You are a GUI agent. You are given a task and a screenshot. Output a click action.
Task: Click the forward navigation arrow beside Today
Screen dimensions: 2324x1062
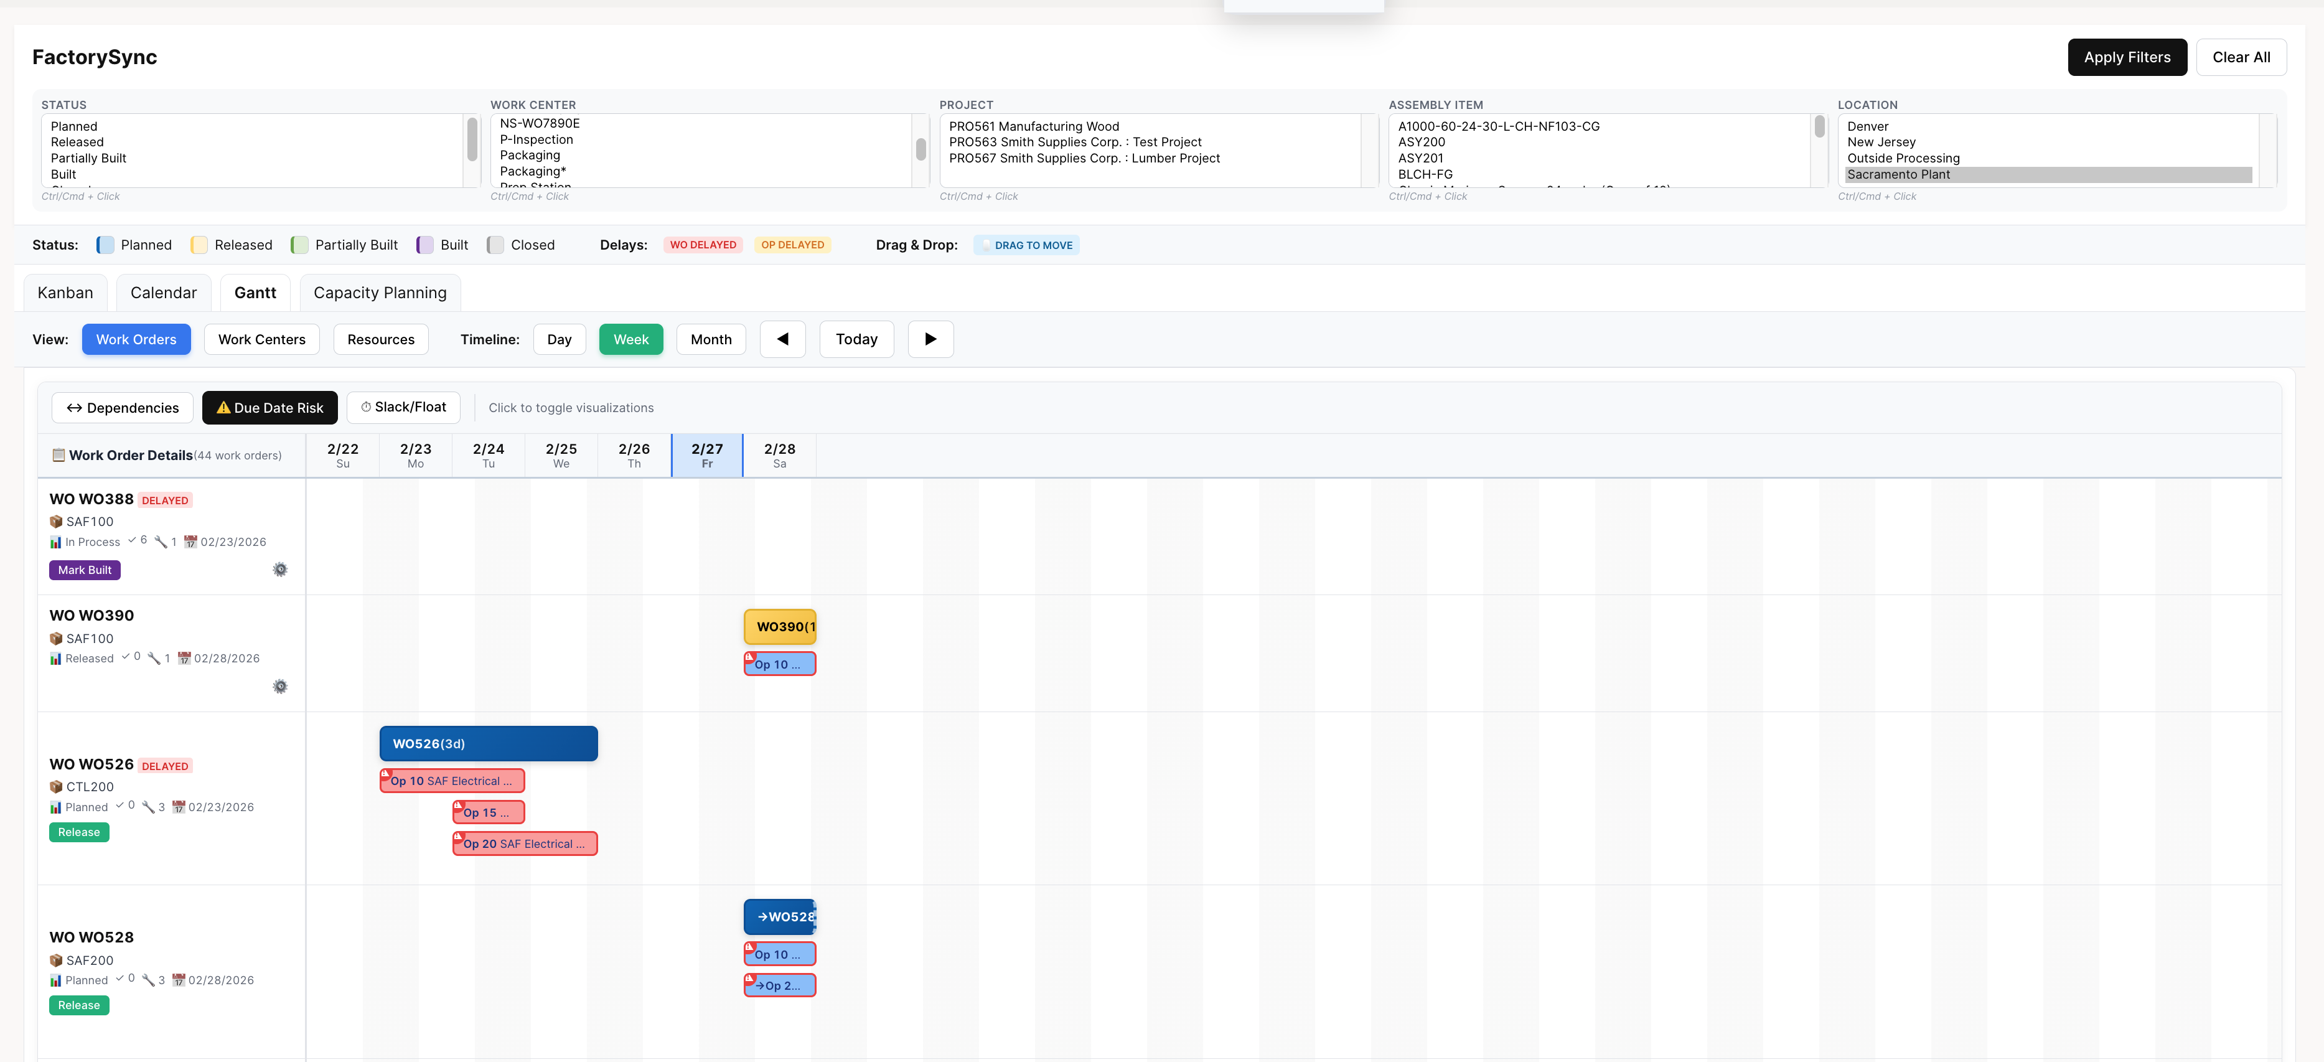(x=930, y=339)
